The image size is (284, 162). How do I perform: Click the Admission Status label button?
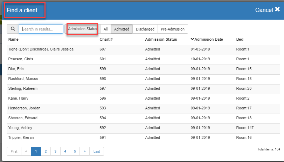click(82, 29)
